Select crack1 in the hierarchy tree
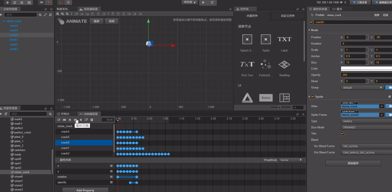392x192 pixels. 14,40
